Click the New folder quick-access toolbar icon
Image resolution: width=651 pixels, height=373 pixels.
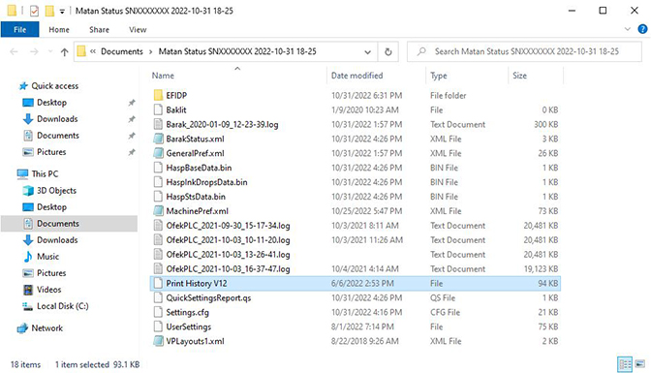pyautogui.click(x=49, y=11)
